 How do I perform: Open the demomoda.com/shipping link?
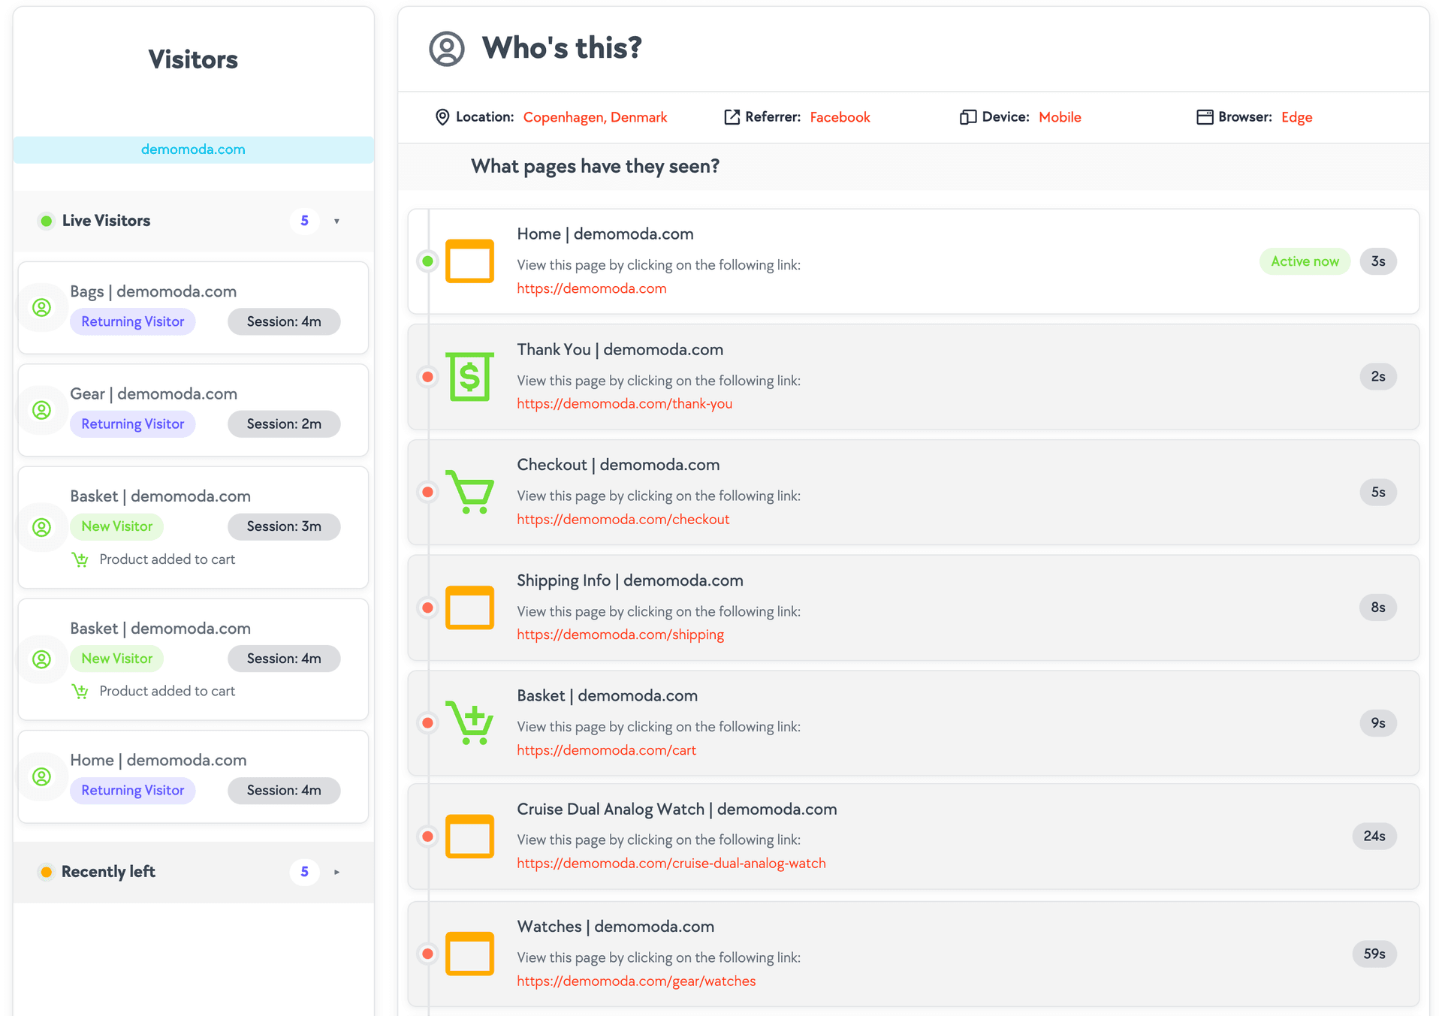pyautogui.click(x=620, y=635)
